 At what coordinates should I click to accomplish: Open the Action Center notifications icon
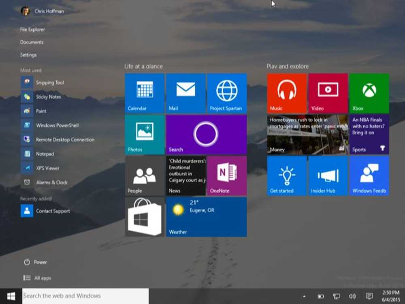369,296
